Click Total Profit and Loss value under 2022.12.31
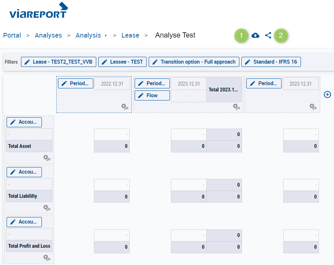The width and height of the screenshot is (334, 265). (x=112, y=247)
